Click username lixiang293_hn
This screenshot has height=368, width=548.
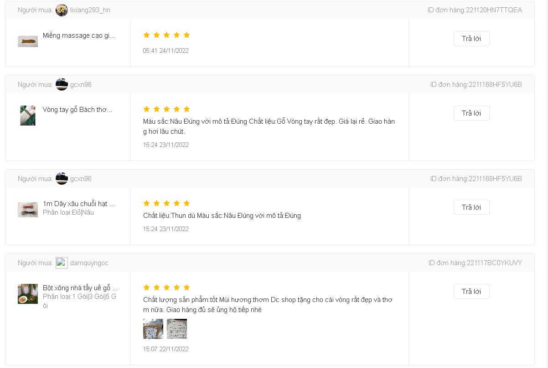click(90, 10)
